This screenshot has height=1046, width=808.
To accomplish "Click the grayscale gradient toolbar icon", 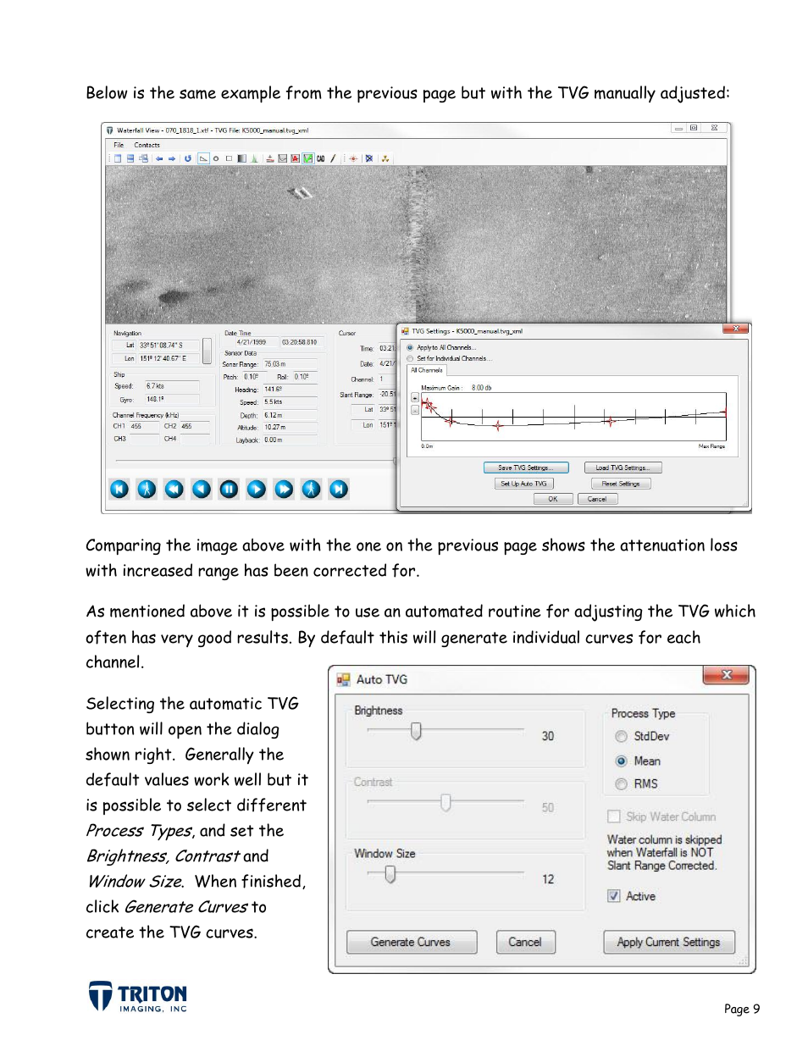I will click(x=241, y=158).
